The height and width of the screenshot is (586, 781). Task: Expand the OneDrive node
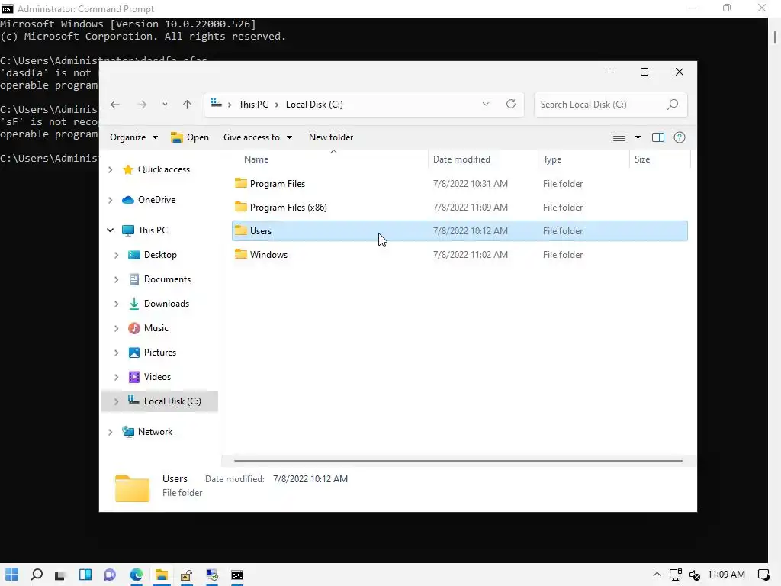[110, 201]
